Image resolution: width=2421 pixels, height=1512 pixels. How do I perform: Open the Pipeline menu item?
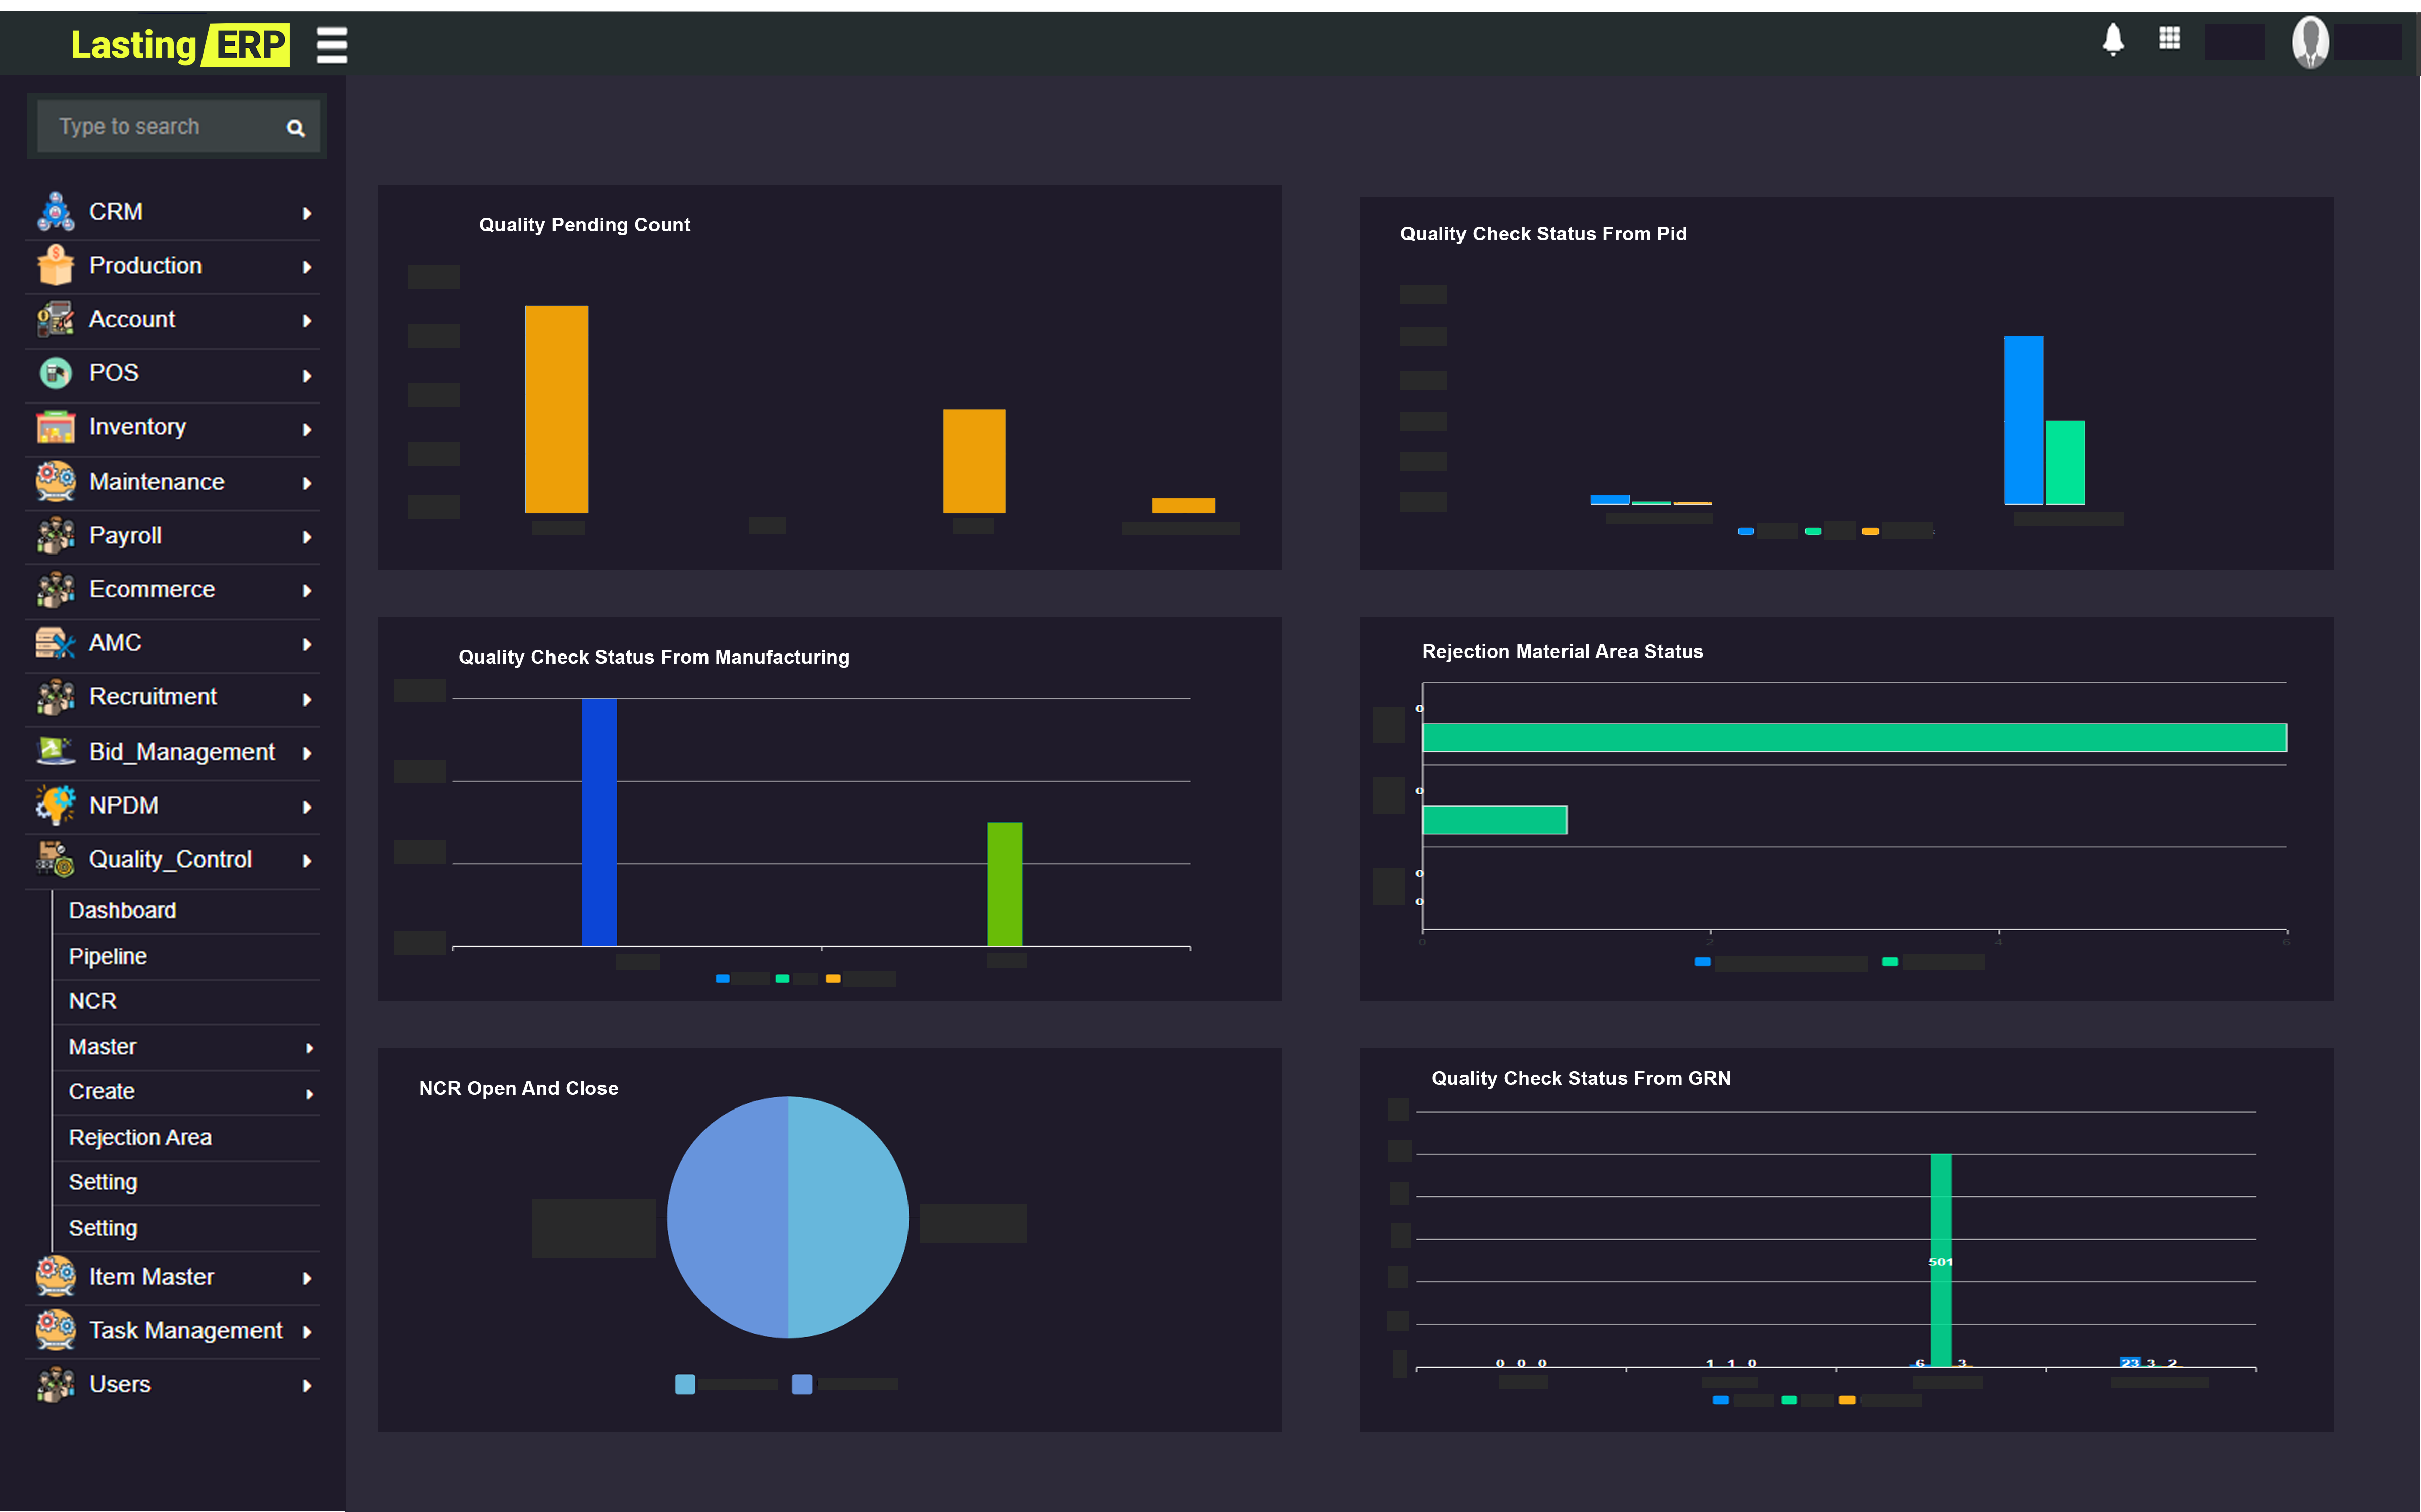pyautogui.click(x=108, y=956)
